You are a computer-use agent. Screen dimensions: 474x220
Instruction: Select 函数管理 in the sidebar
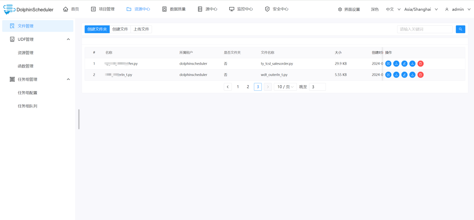[x=26, y=66]
